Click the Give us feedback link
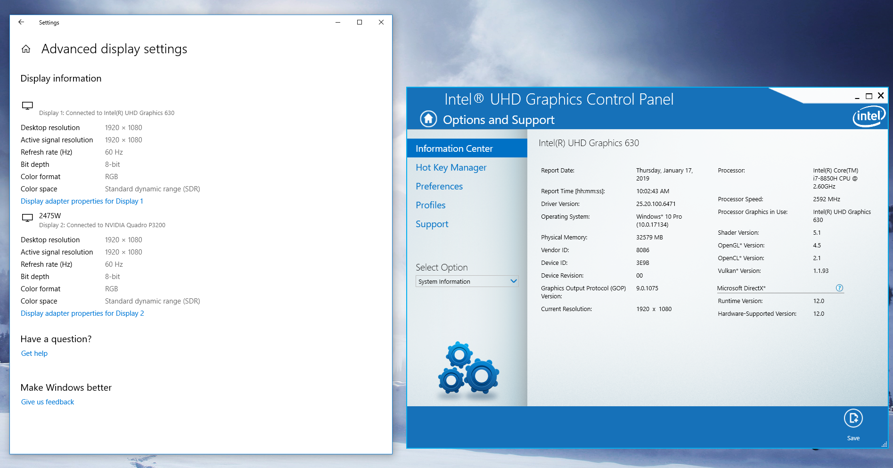893x468 pixels. [x=48, y=402]
